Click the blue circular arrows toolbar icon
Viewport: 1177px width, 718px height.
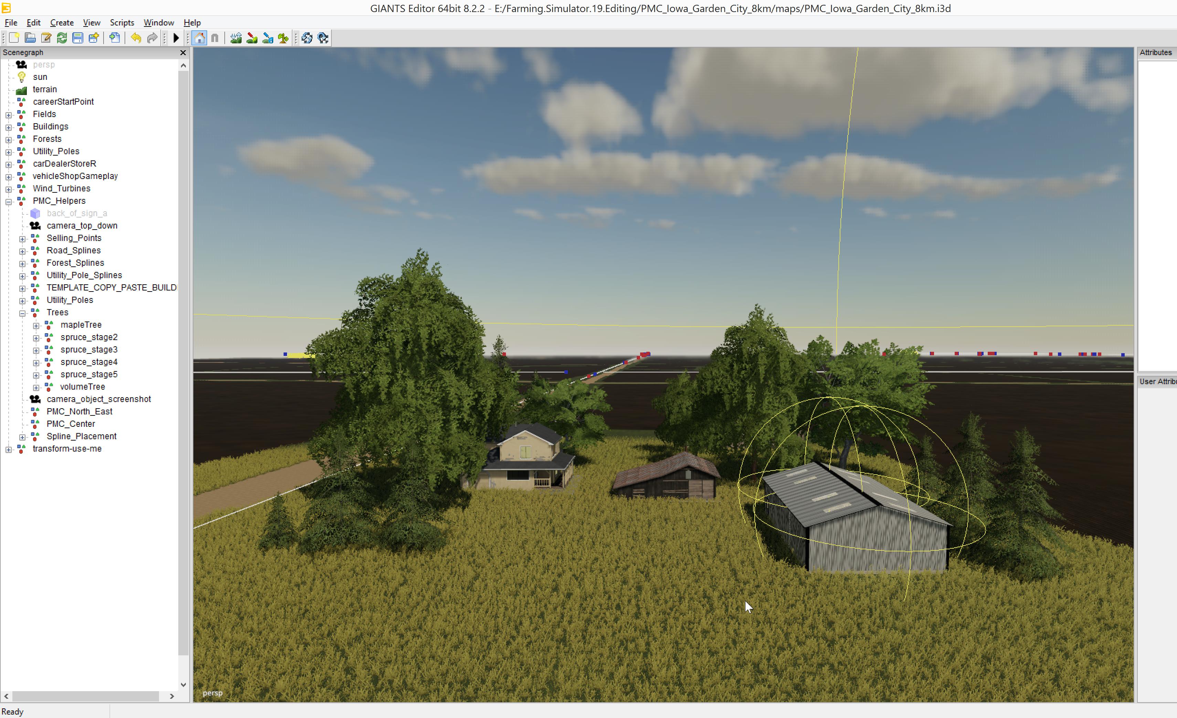307,38
